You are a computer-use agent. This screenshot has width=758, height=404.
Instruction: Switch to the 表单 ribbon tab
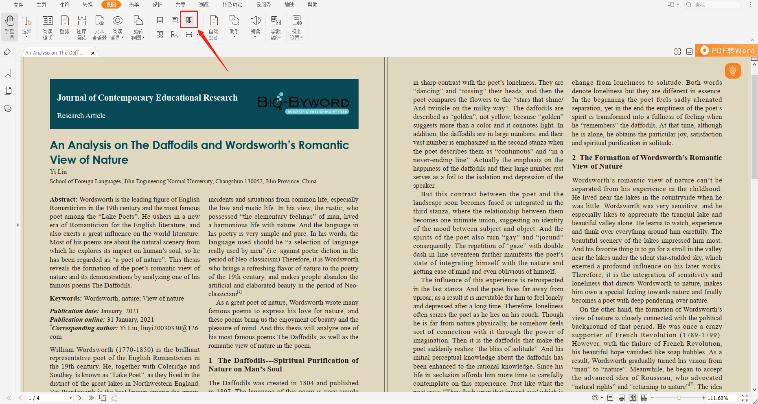pyautogui.click(x=134, y=4)
